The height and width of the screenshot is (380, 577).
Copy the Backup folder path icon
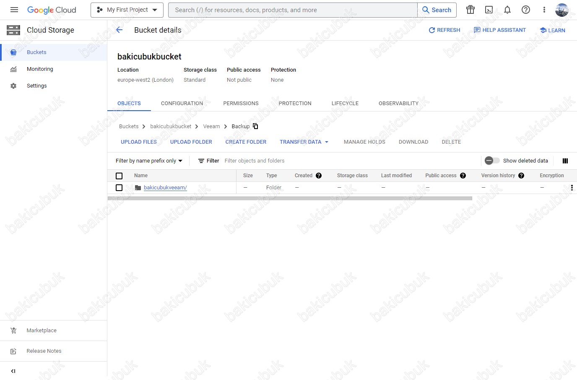(x=255, y=126)
